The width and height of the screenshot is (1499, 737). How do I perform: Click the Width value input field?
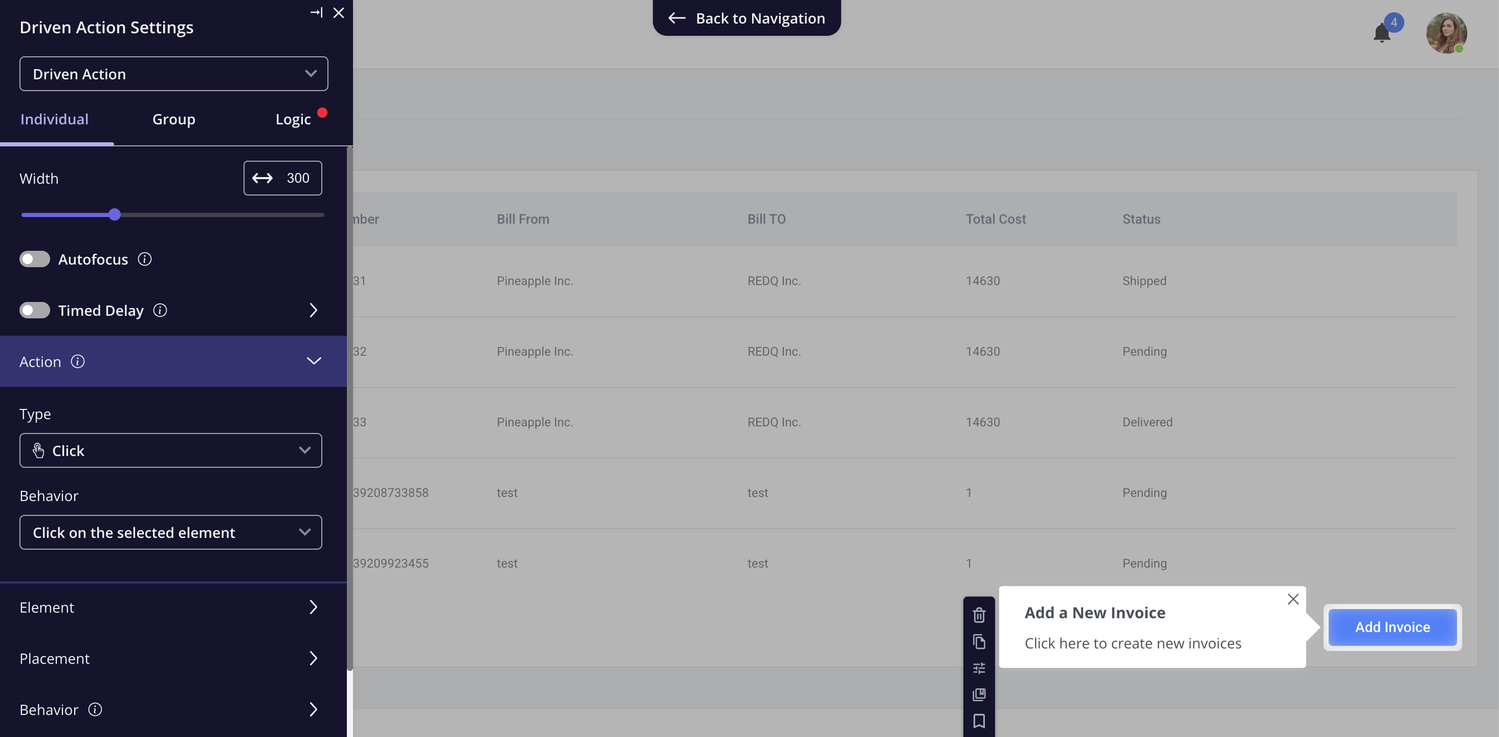click(297, 178)
